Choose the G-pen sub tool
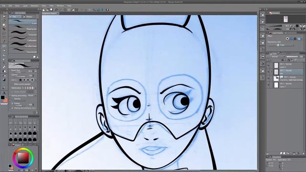306x172 pixels. tap(22, 22)
